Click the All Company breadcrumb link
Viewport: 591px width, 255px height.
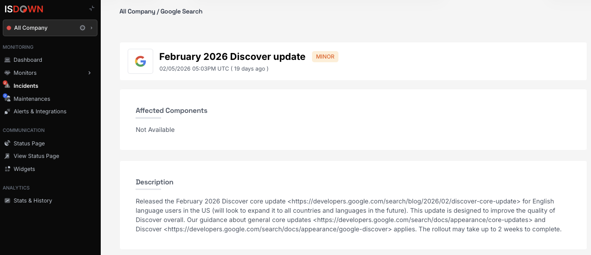[137, 11]
